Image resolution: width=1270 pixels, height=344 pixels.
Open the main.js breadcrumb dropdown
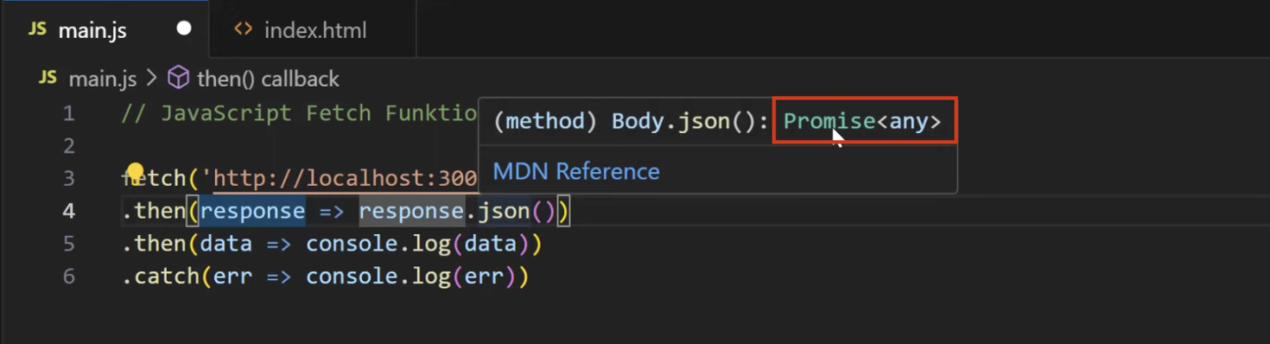[x=102, y=79]
